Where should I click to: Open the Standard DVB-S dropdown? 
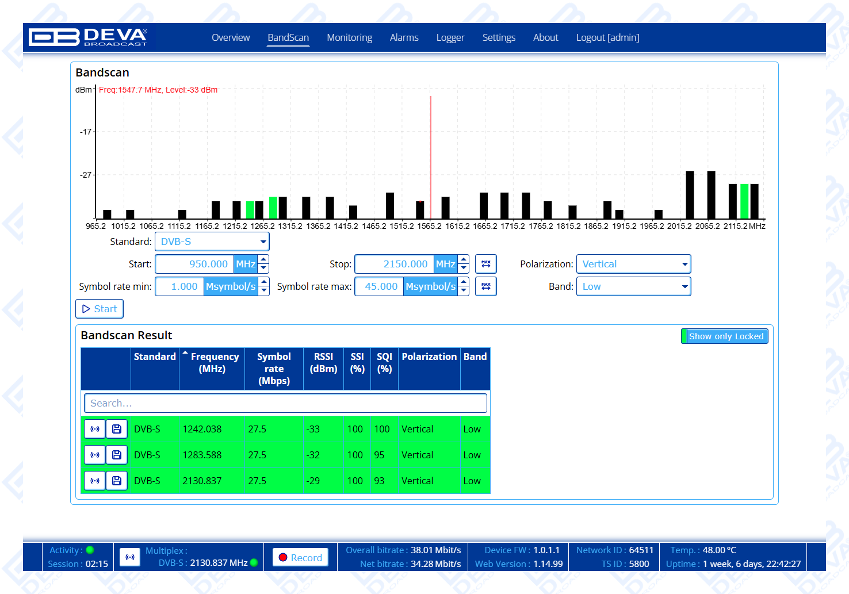point(212,242)
